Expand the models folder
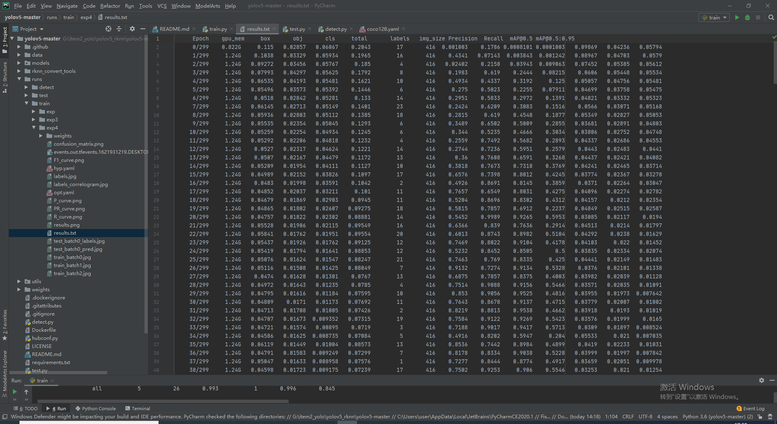Image resolution: width=777 pixels, height=424 pixels. [x=19, y=63]
